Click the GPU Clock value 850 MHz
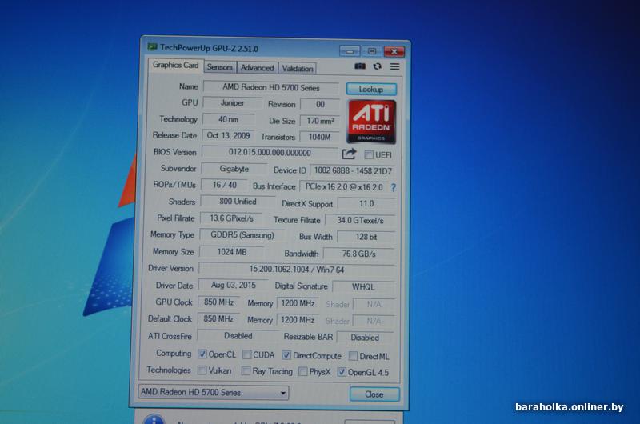 (218, 302)
